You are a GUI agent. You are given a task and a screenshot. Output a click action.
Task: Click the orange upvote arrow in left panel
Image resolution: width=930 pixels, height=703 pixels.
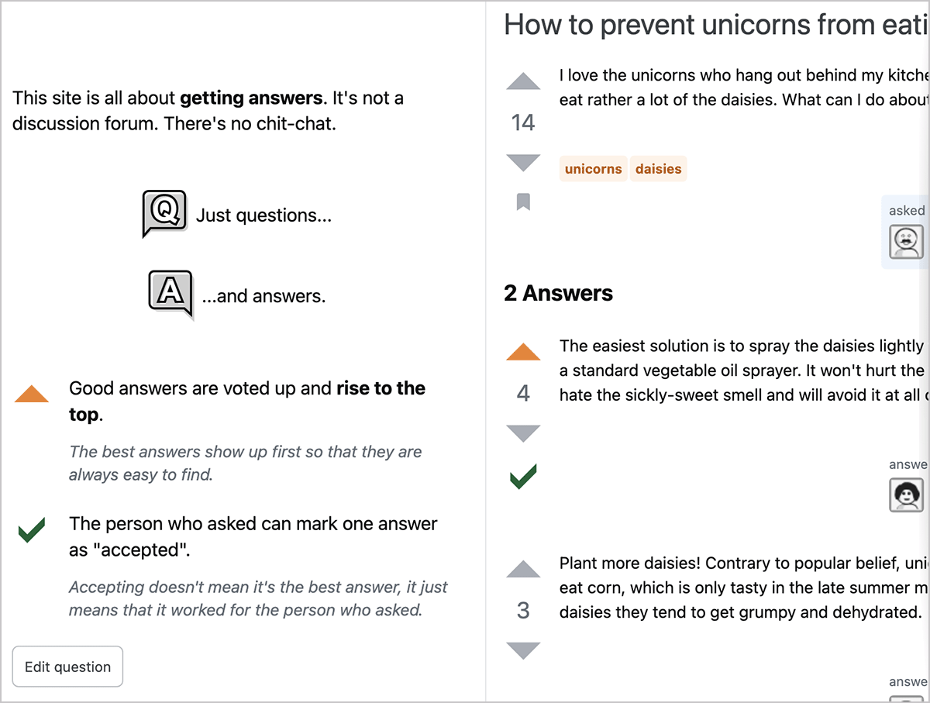pyautogui.click(x=32, y=395)
